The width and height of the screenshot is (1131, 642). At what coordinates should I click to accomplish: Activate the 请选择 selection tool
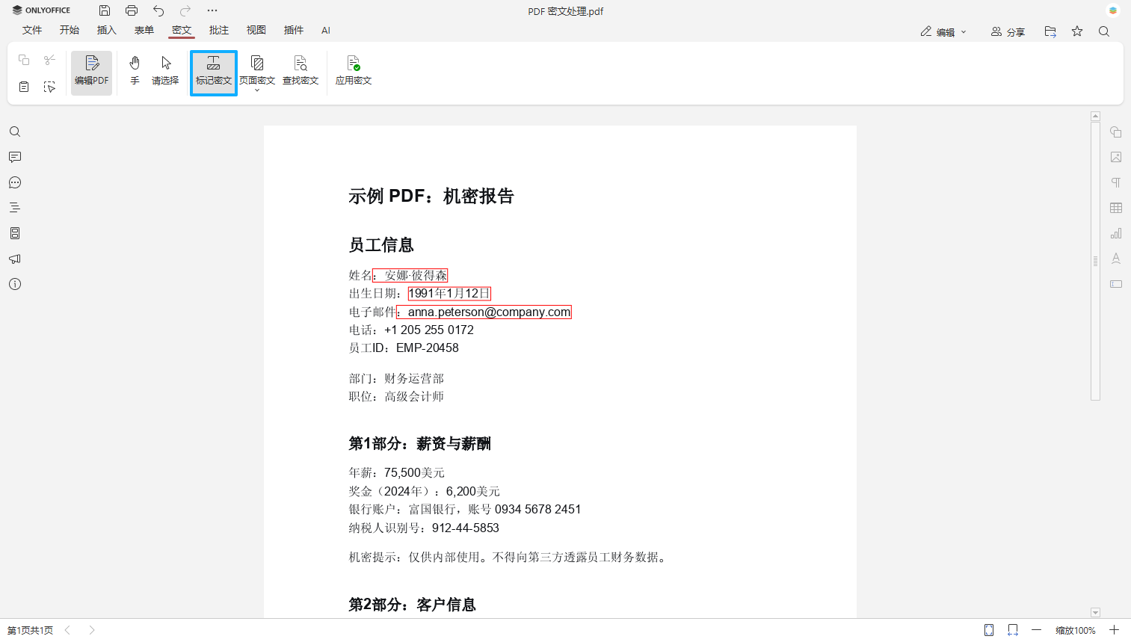tap(164, 70)
